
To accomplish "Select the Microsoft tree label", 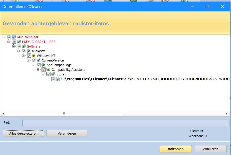I will (x=39, y=51).
